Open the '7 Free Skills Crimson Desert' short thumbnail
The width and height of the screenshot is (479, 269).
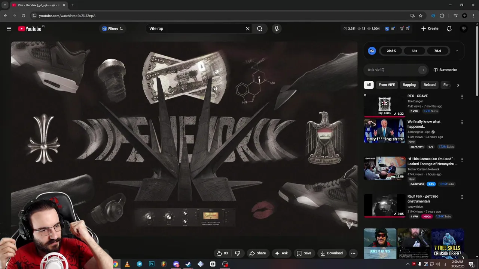coord(448,244)
